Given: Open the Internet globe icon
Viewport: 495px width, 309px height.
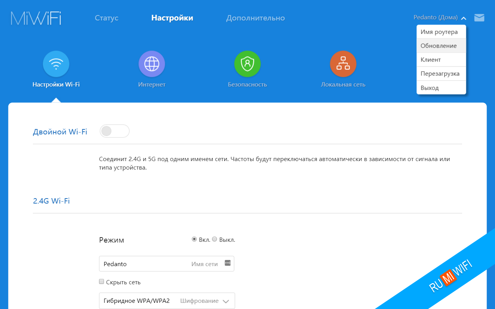Looking at the screenshot, I should [152, 64].
